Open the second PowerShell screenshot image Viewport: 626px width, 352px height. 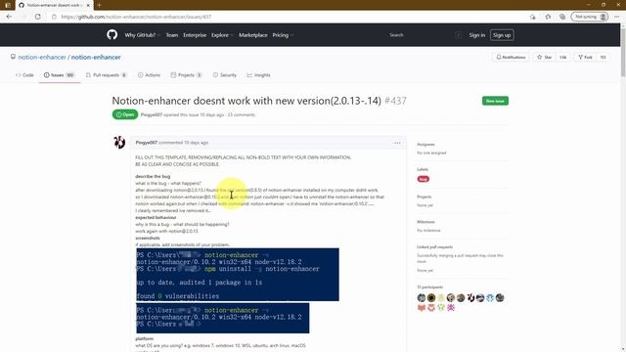[222, 318]
